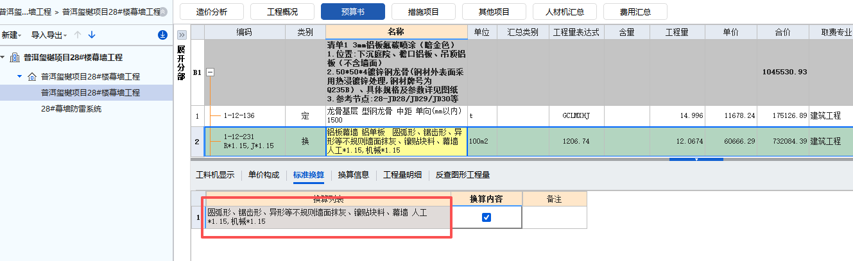Click the unit price cell 60666.29

730,141
